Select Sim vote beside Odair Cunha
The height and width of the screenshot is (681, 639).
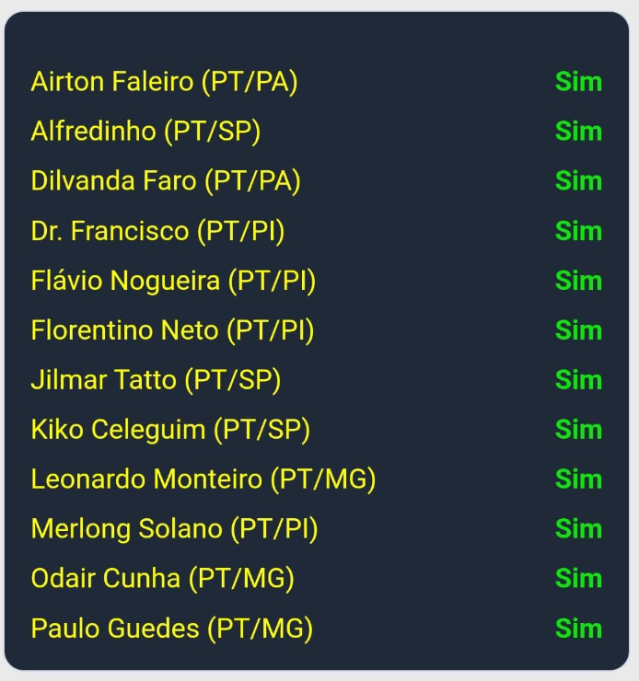pyautogui.click(x=578, y=579)
